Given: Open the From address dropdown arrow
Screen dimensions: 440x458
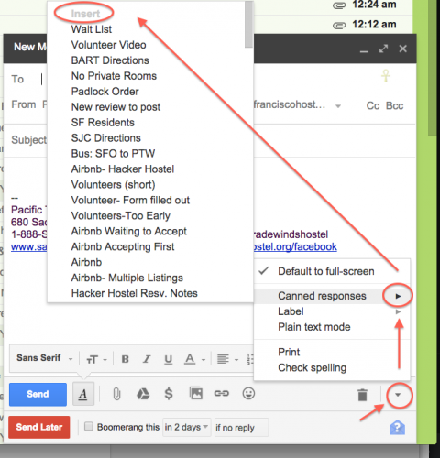Looking at the screenshot, I should click(x=338, y=106).
